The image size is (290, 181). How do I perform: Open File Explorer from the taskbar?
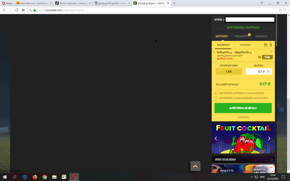click(54, 177)
